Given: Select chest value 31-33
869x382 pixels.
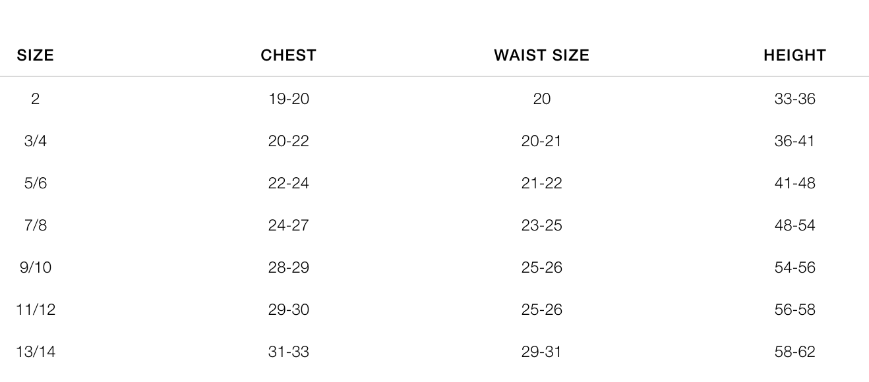Looking at the screenshot, I should pyautogui.click(x=288, y=352).
